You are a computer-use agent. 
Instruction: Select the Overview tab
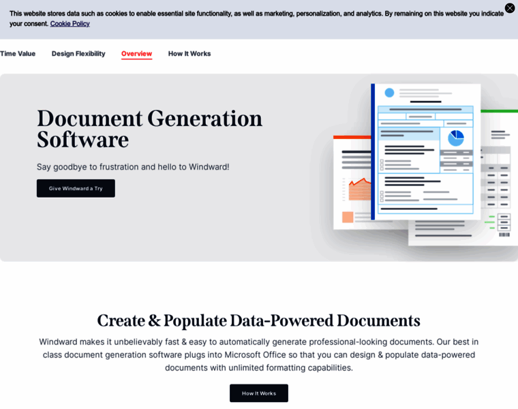click(136, 54)
